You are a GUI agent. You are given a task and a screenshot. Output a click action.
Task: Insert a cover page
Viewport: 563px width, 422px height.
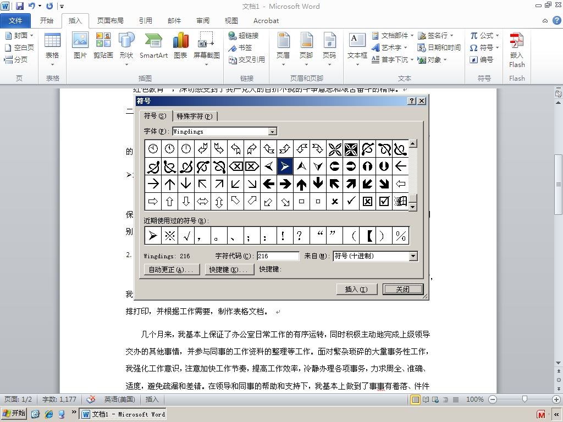(x=19, y=35)
